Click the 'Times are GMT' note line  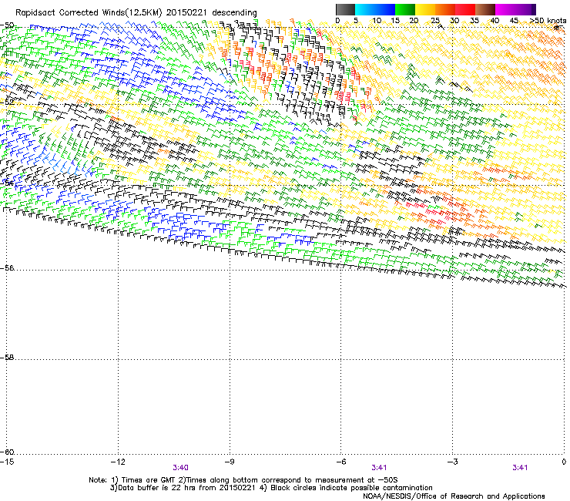click(243, 480)
